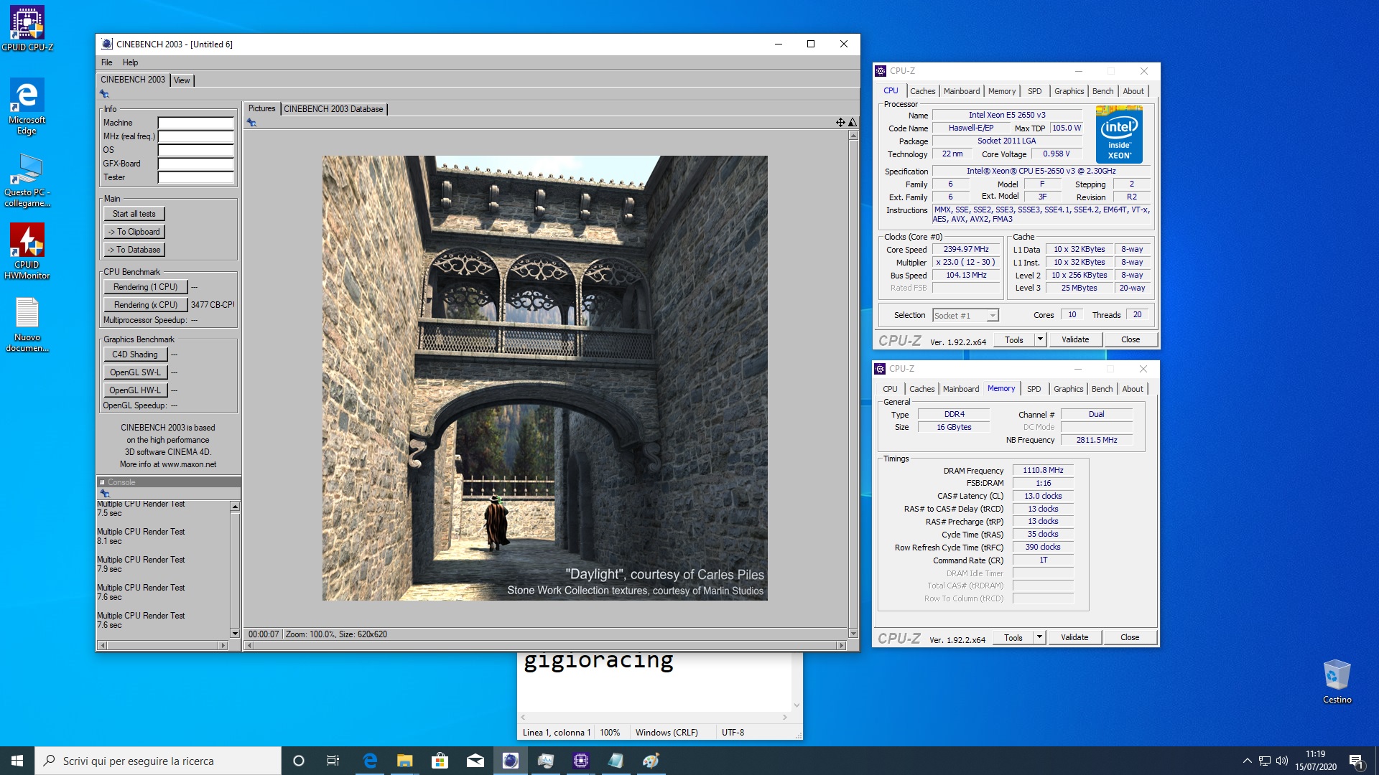Click the Close button in the lower CPU-Z window
Viewport: 1379px width, 775px height.
pyautogui.click(x=1129, y=637)
